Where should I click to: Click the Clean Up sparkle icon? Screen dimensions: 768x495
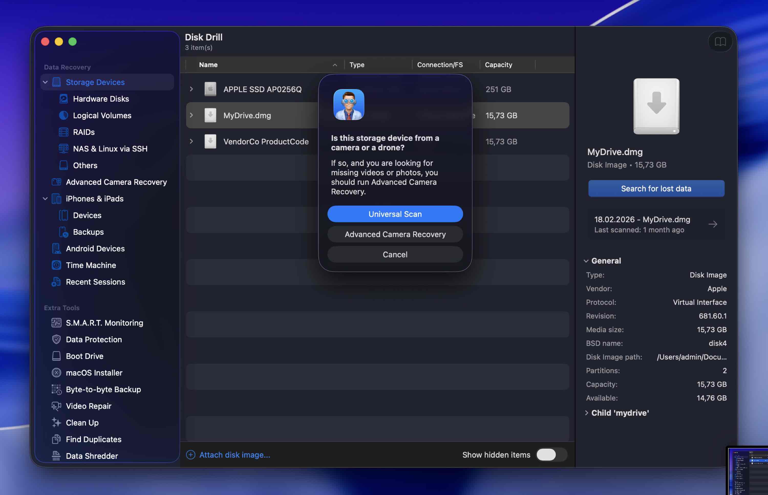pyautogui.click(x=57, y=423)
